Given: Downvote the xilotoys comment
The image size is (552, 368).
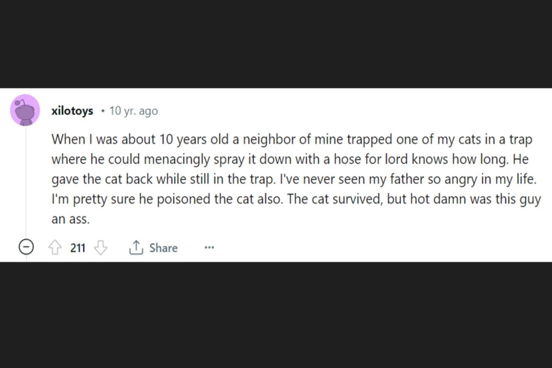Looking at the screenshot, I should (x=100, y=247).
